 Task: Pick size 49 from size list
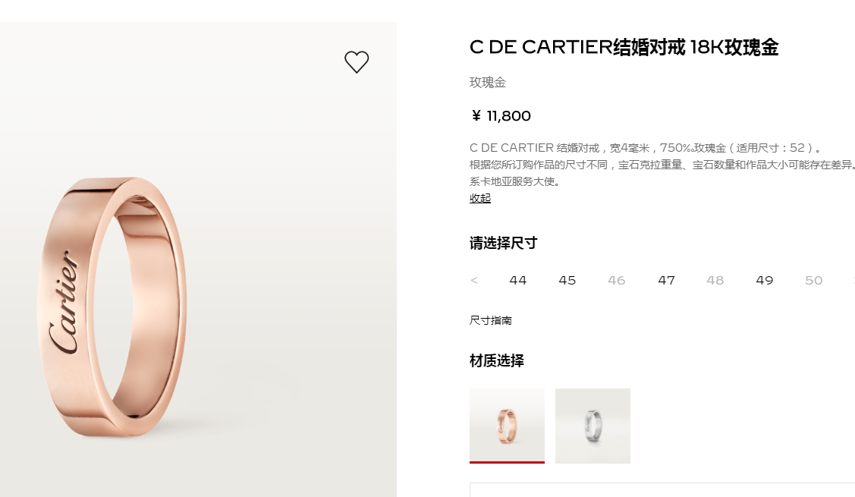click(x=765, y=281)
